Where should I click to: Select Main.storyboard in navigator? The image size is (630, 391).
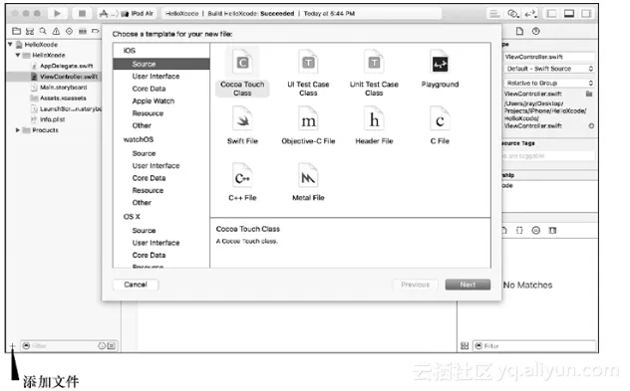63,87
